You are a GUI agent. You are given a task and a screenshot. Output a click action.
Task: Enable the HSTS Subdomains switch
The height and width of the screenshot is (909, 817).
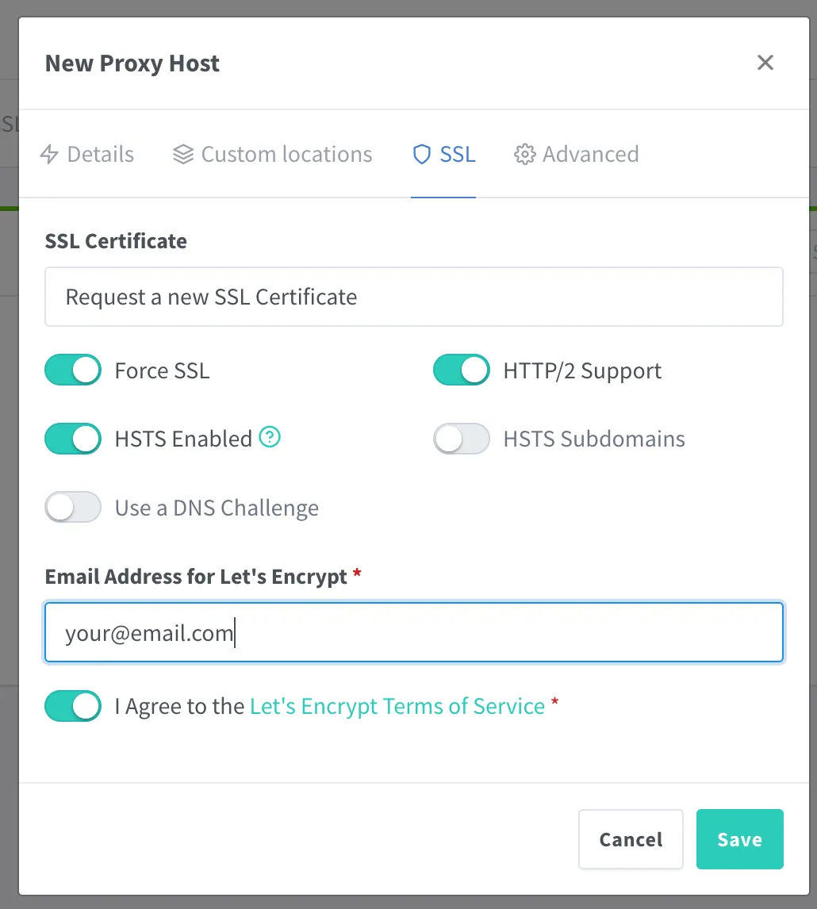(x=462, y=439)
